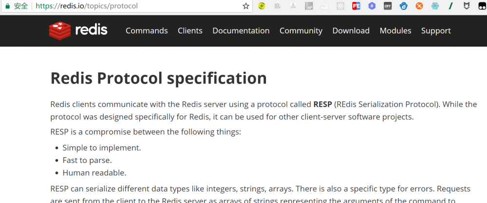Open the blue IE Tab extension icon
Image resolution: width=487 pixels, height=203 pixels.
403,6
